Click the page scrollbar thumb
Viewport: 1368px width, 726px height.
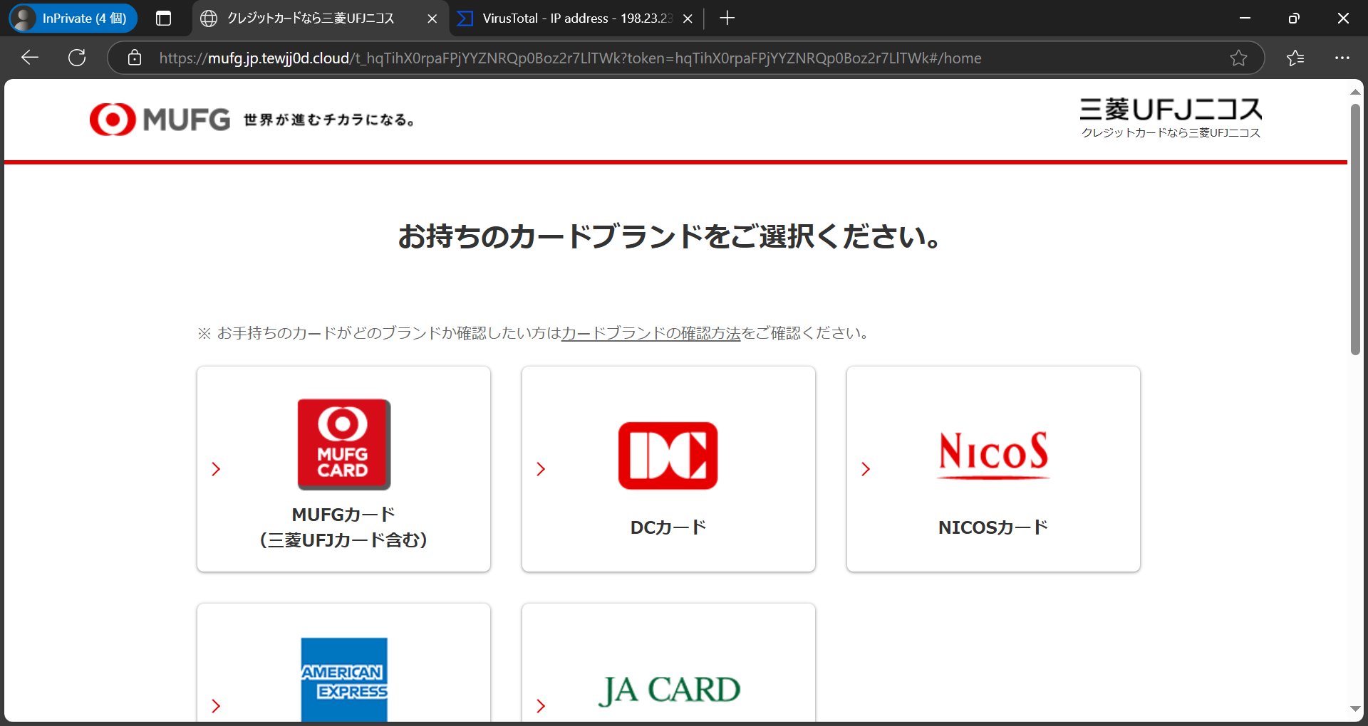[x=1355, y=229]
